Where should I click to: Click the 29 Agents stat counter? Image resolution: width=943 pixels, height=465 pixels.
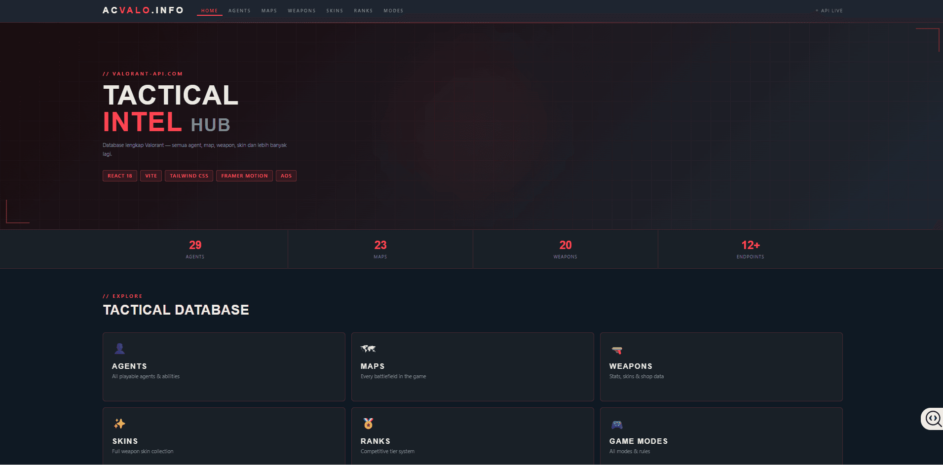point(195,249)
